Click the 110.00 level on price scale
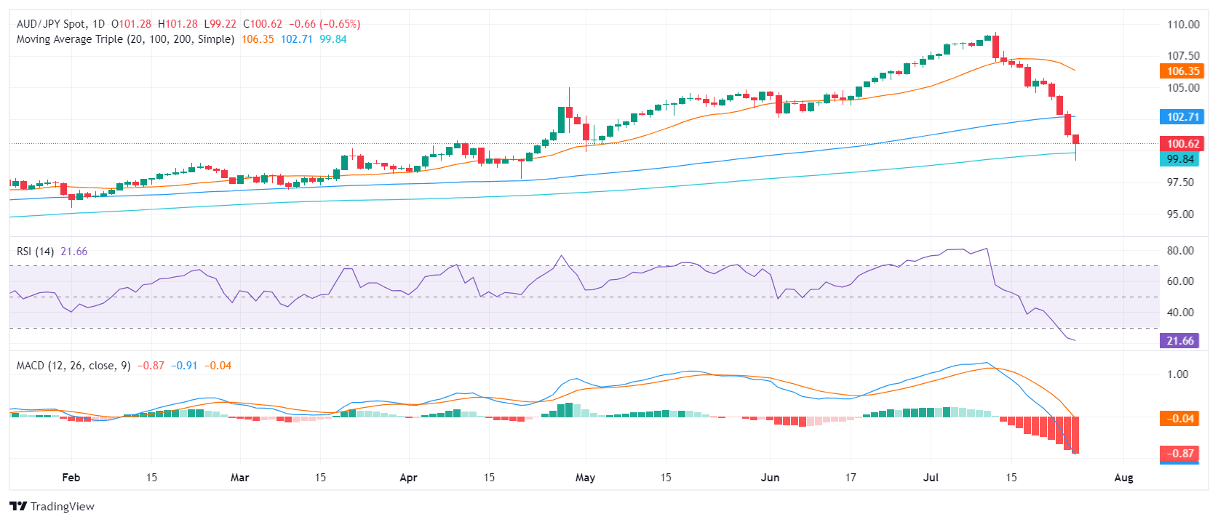This screenshot has height=522, width=1218. tap(1183, 25)
